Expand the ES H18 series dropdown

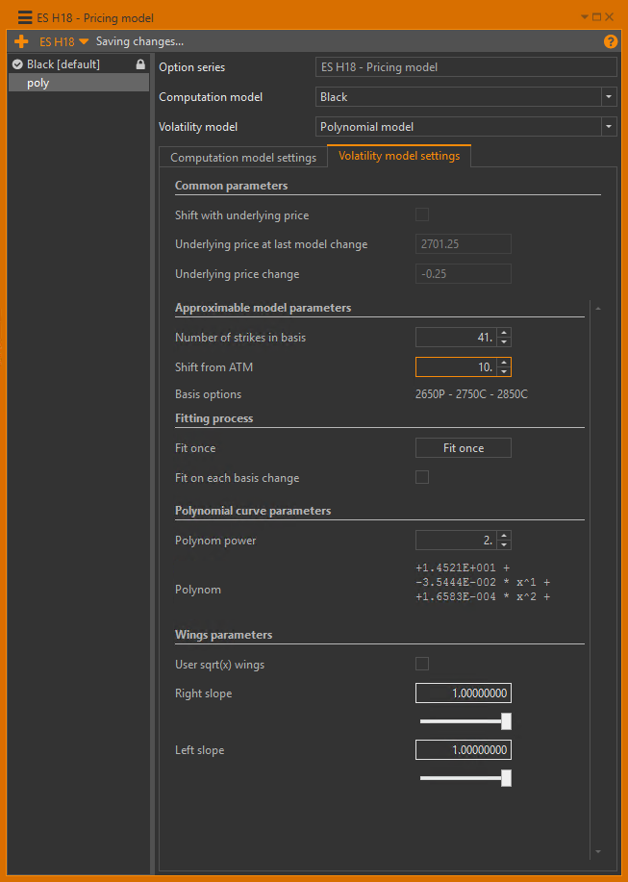click(84, 41)
